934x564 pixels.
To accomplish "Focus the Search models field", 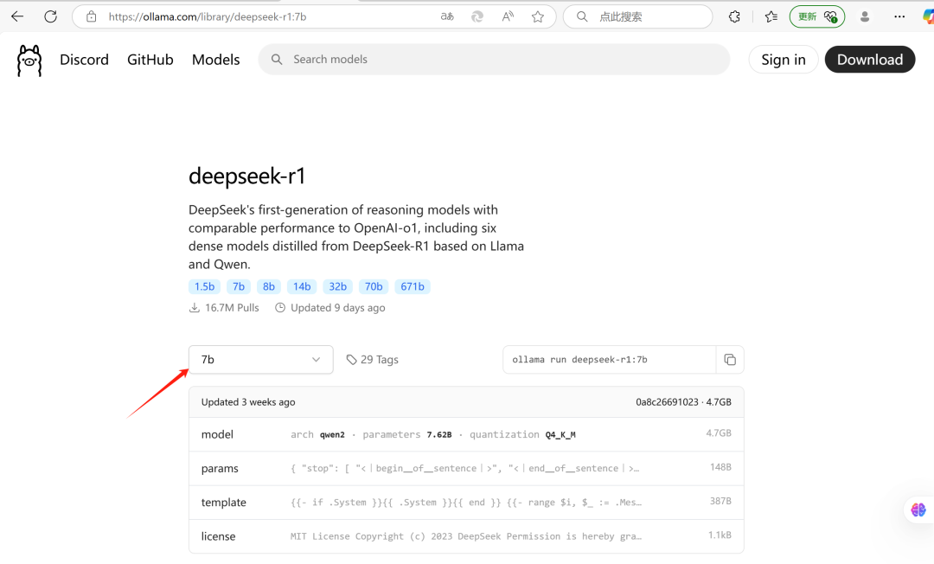I will [x=494, y=60].
